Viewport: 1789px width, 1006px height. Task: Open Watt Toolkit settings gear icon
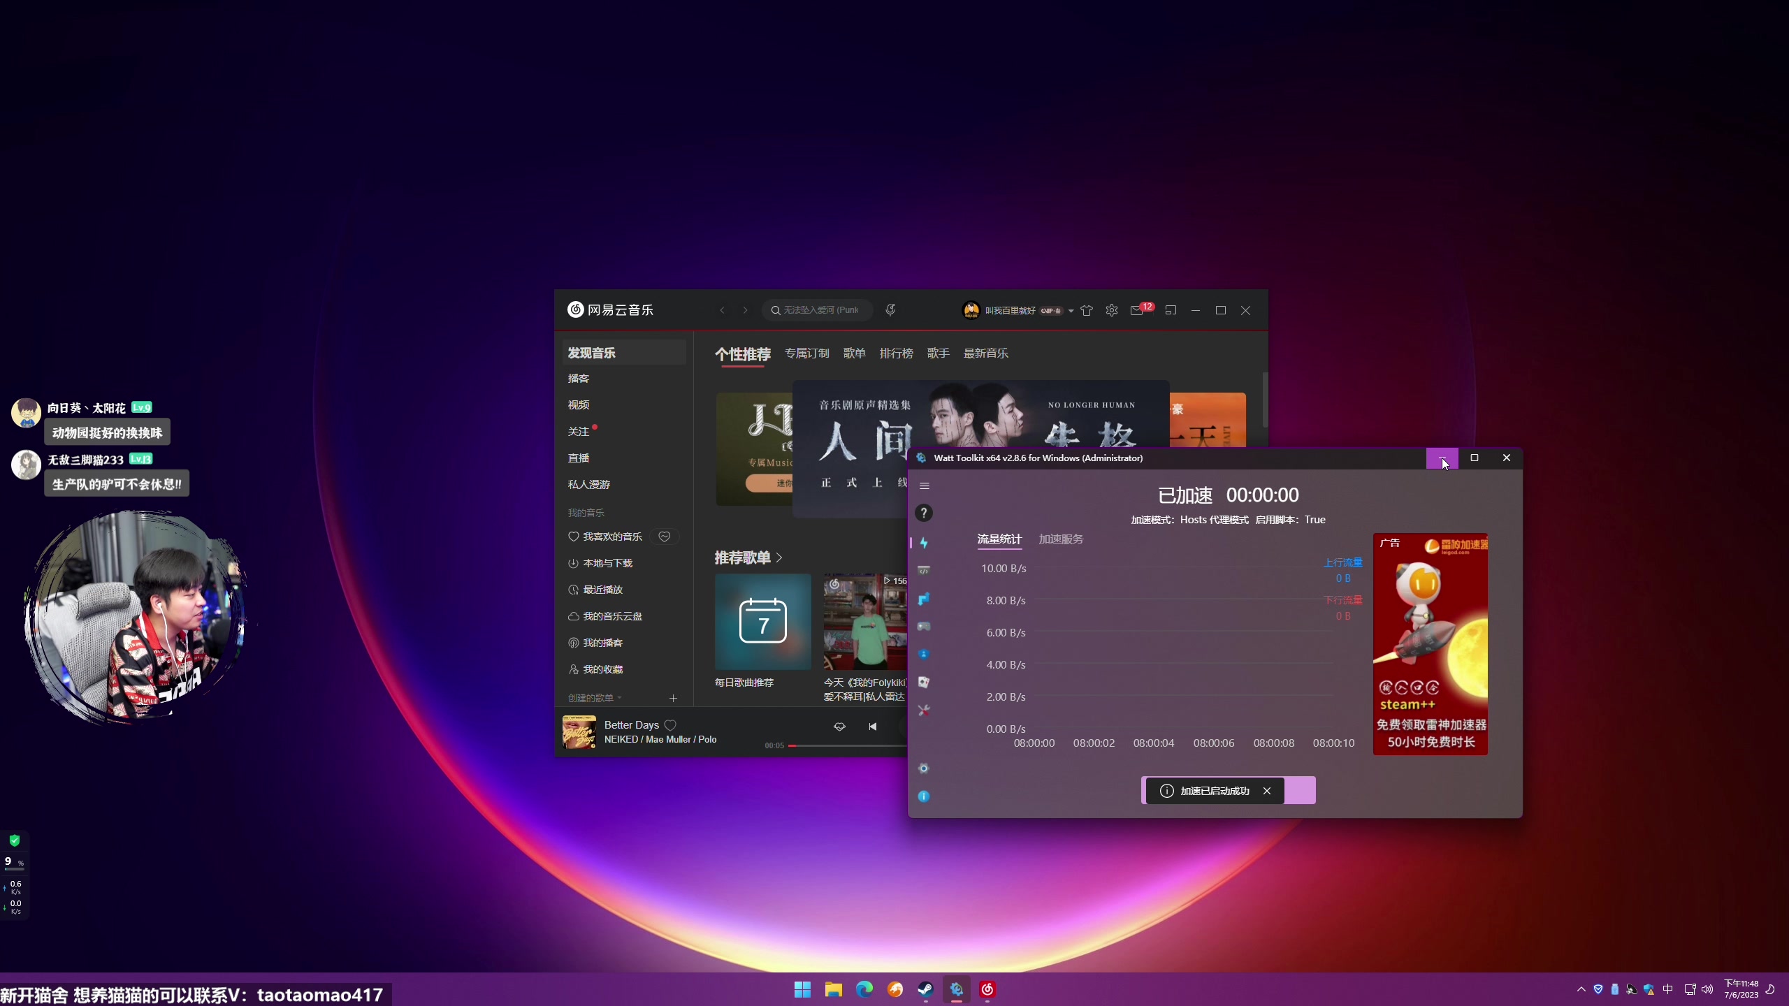click(x=924, y=768)
